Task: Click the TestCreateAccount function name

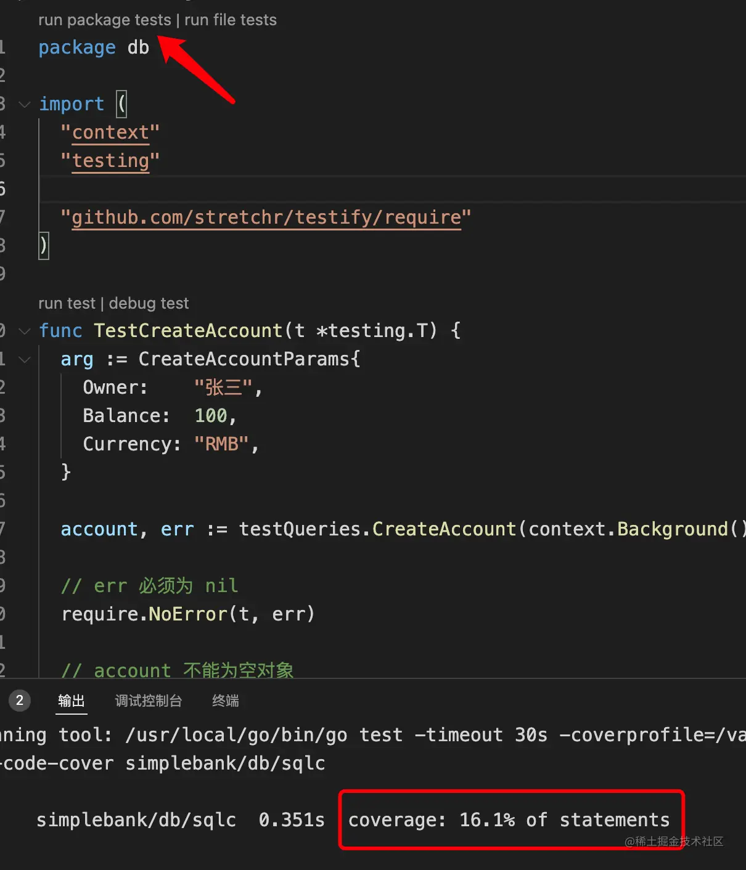Action: pos(188,331)
